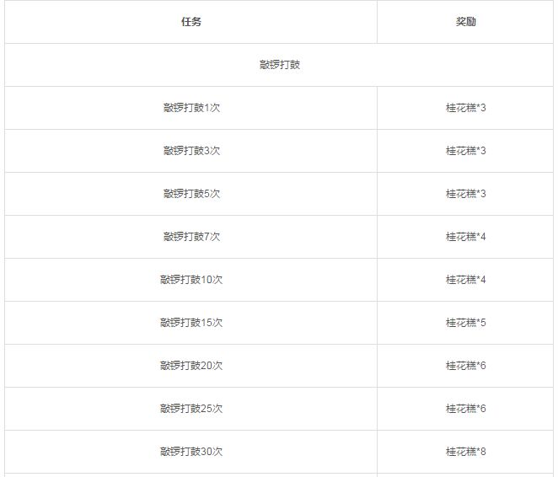Click the 敲锣打鼓25次 task cell
The image size is (558, 477).
(x=191, y=409)
